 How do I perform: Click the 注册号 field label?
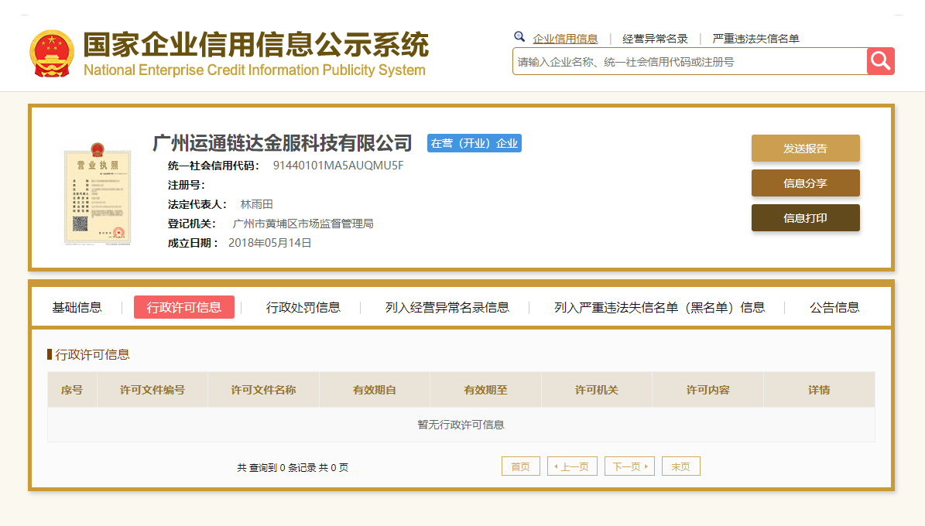pyautogui.click(x=186, y=185)
